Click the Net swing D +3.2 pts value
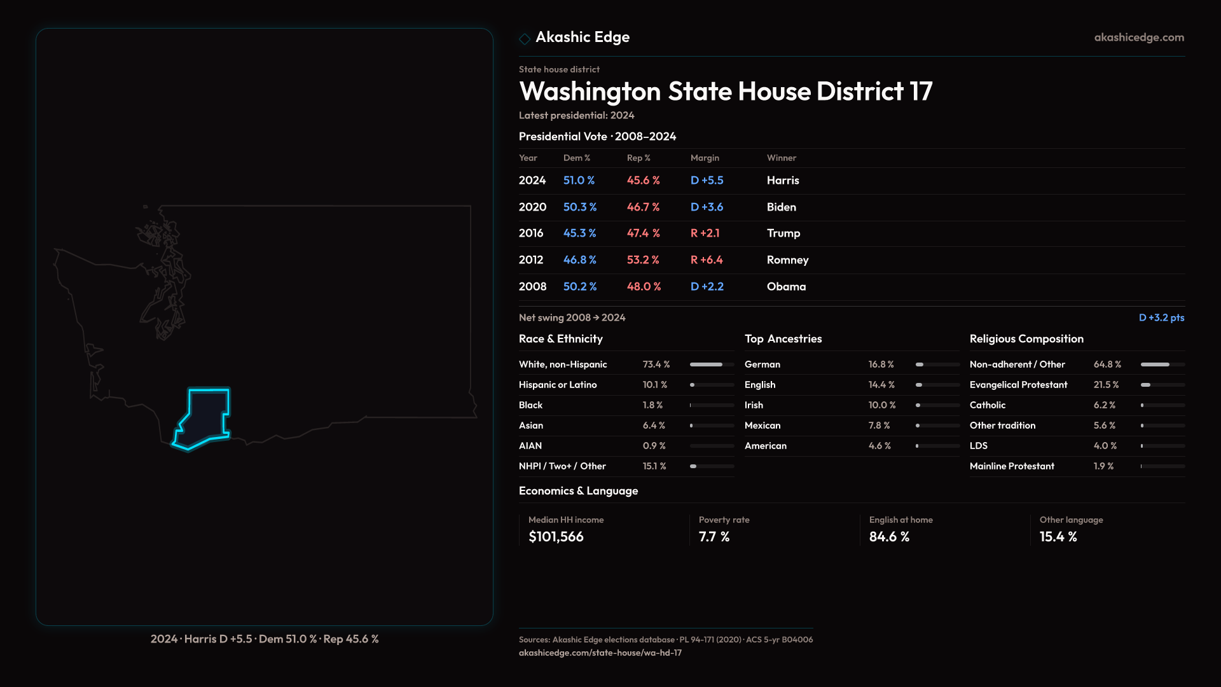 coord(1161,317)
